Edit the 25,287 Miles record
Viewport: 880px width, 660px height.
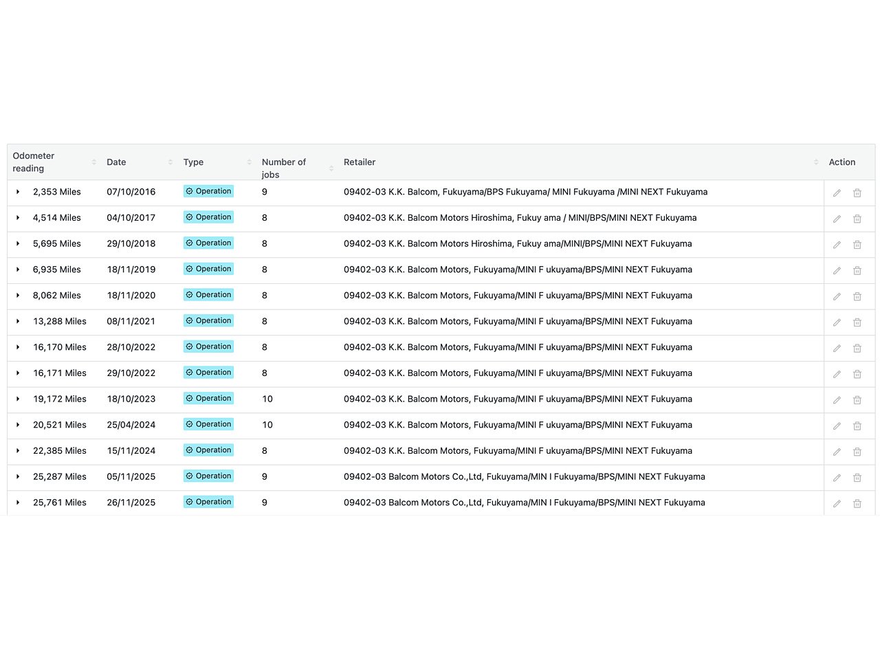[x=837, y=478]
